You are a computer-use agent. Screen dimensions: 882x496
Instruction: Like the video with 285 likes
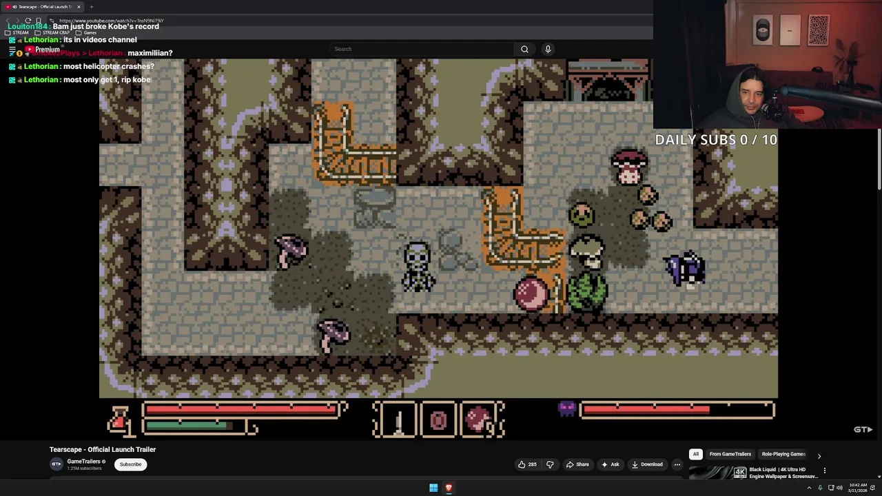pyautogui.click(x=526, y=464)
